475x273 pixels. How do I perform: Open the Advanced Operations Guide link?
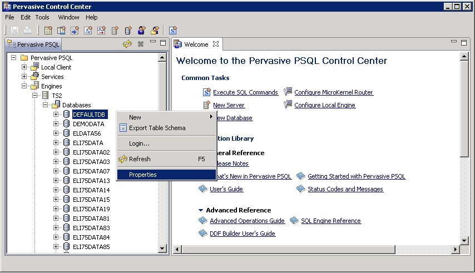(x=247, y=221)
